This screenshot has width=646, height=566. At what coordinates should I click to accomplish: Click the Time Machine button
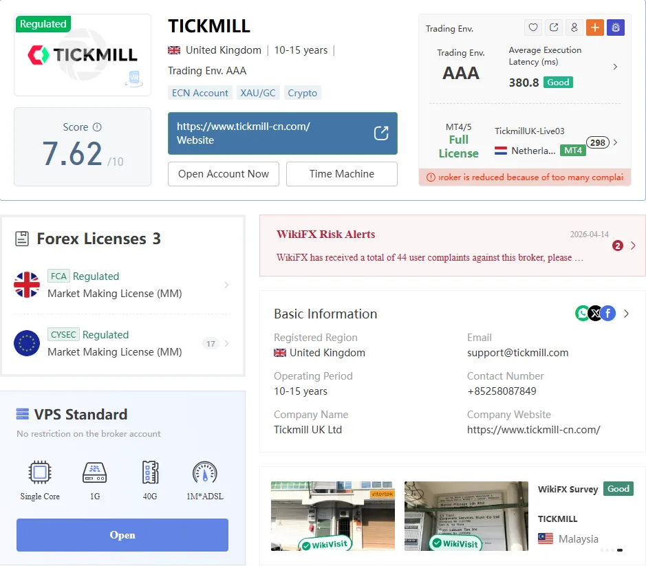point(341,174)
